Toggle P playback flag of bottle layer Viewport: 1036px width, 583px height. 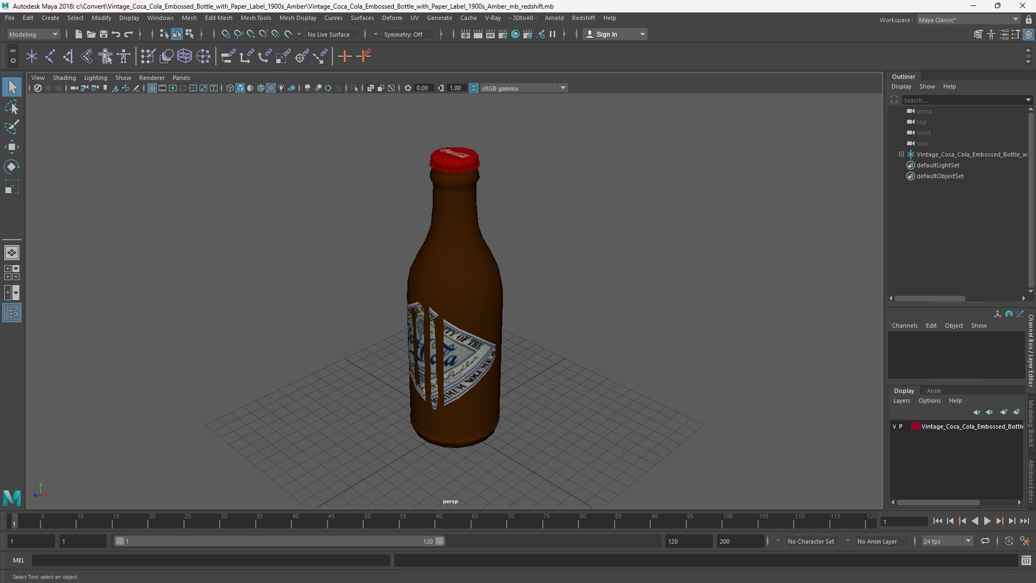901,426
